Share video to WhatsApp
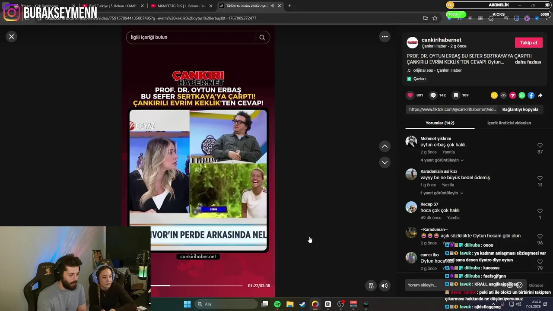 tap(522, 95)
